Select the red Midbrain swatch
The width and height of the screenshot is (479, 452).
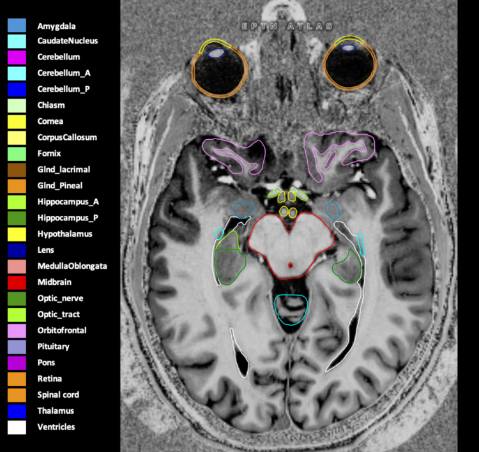17,282
